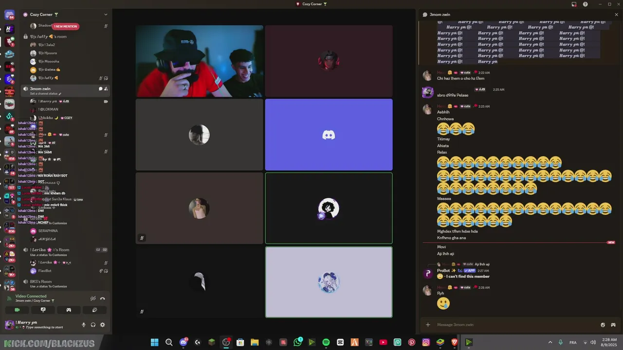Start an activity with the controller icon
This screenshot has width=623, height=350.
[69, 310]
